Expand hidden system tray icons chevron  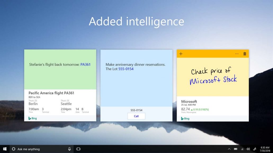click(x=229, y=149)
